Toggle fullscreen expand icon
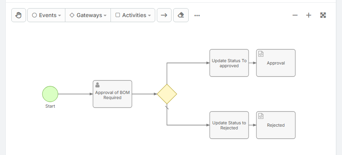342x155 pixels. coord(323,15)
